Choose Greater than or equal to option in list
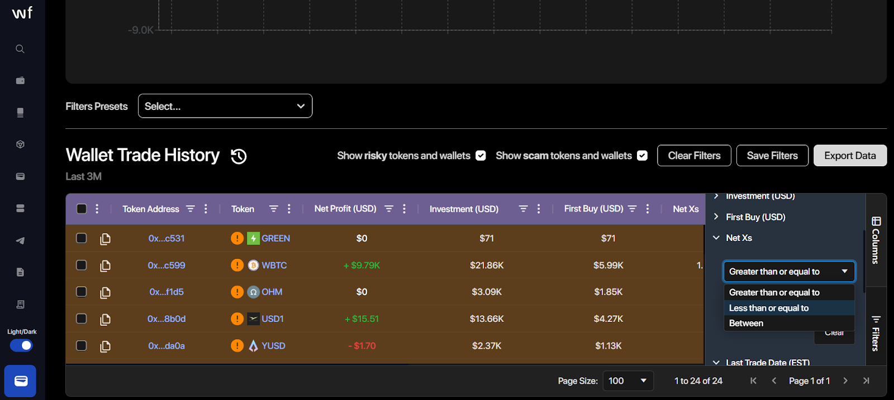This screenshot has width=894, height=400. [789, 292]
